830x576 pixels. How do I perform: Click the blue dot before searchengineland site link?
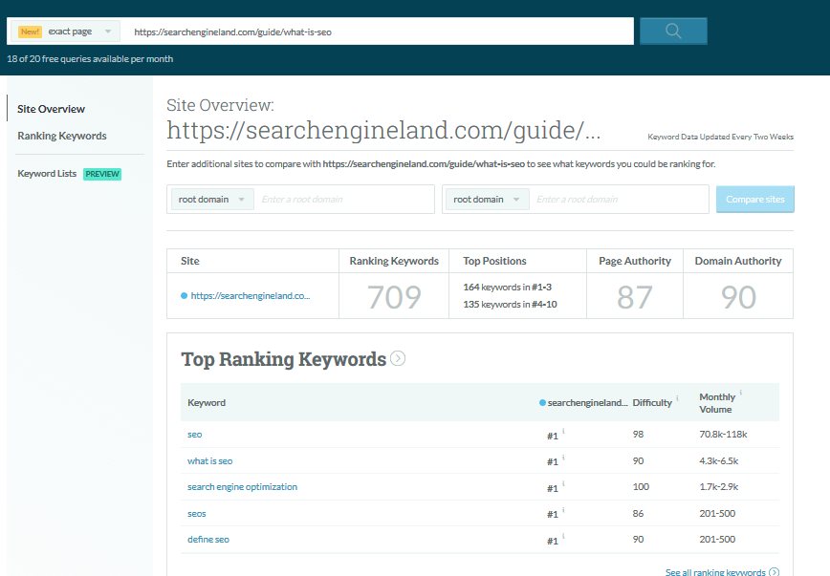pos(184,296)
